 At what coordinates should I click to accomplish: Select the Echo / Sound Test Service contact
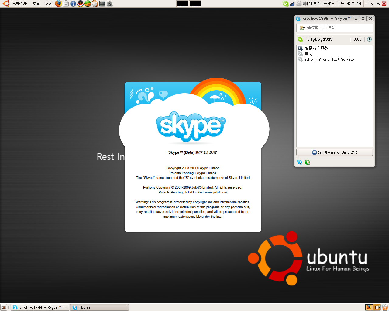pyautogui.click(x=334, y=60)
